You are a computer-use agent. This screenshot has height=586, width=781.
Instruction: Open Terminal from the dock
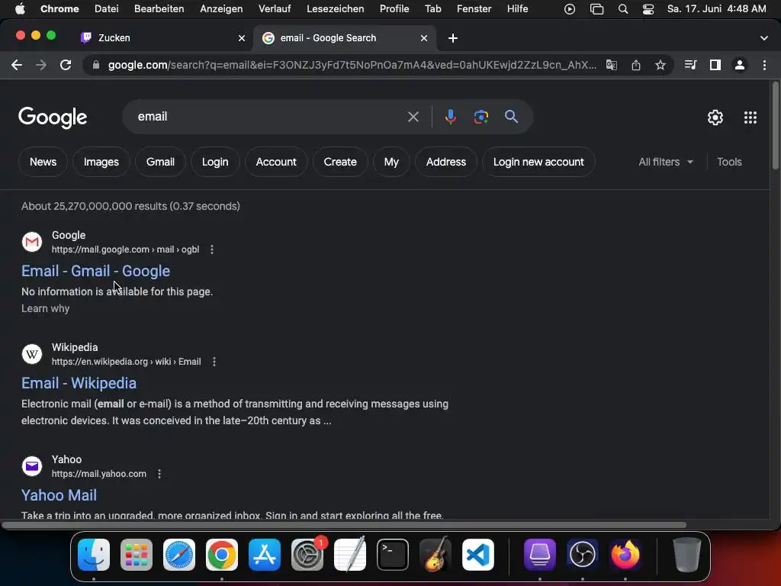(x=393, y=555)
